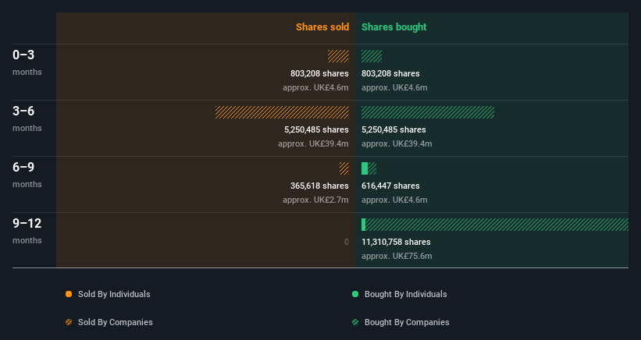This screenshot has width=641, height=340.
Task: Click the striped Sold By Companies legend icon
Action: coord(69,322)
